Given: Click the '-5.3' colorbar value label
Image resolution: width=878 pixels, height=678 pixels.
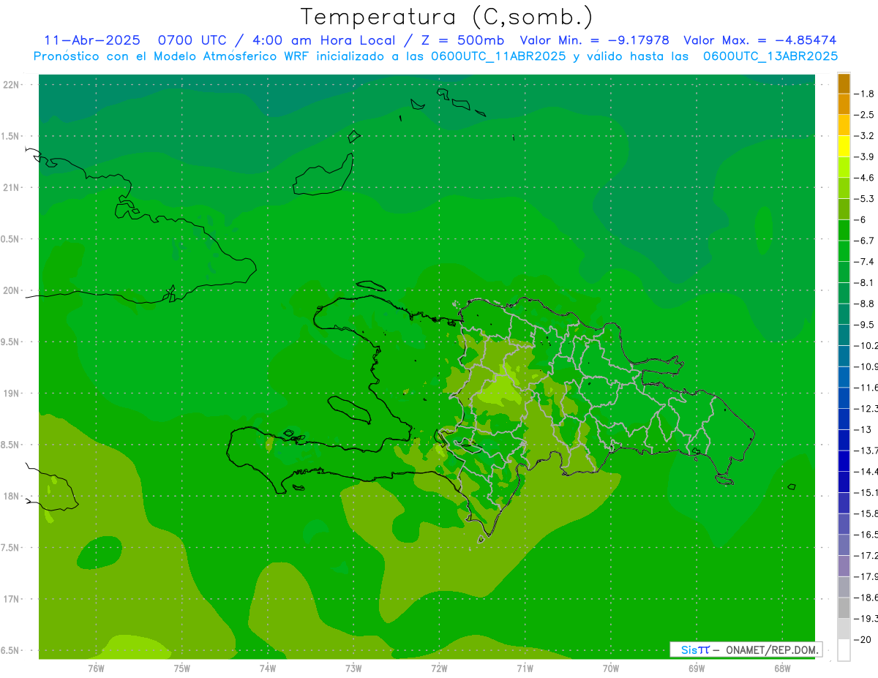Looking at the screenshot, I should (x=864, y=198).
